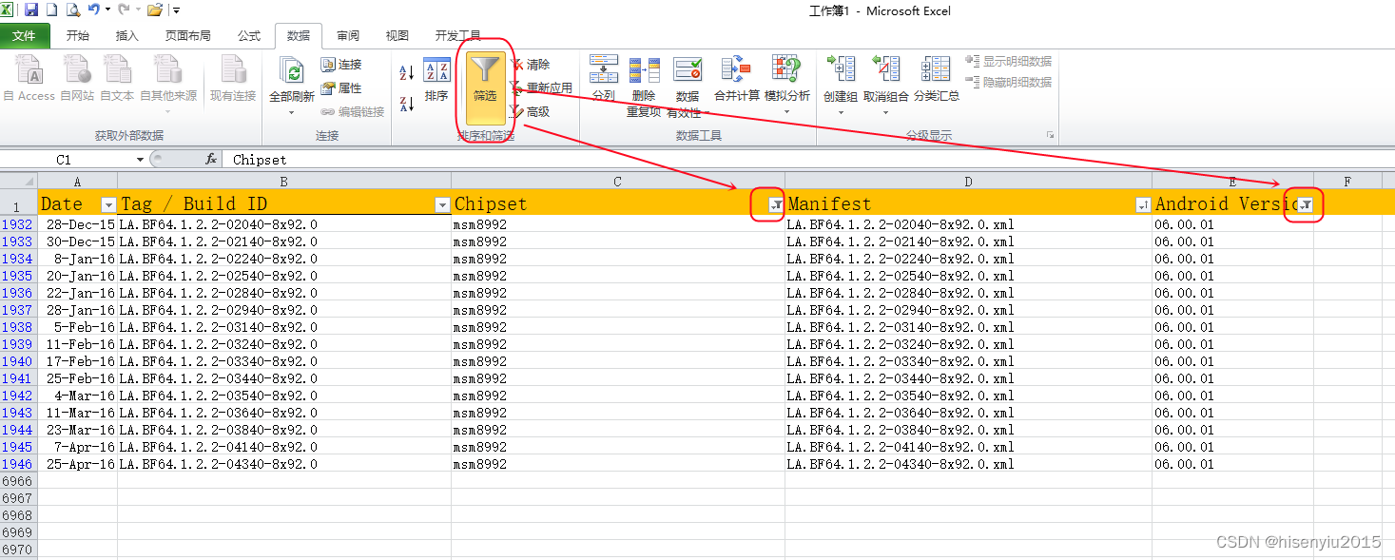Click the select-all corner of the sheet
Viewport: 1395px width, 560px height.
pyautogui.click(x=19, y=181)
